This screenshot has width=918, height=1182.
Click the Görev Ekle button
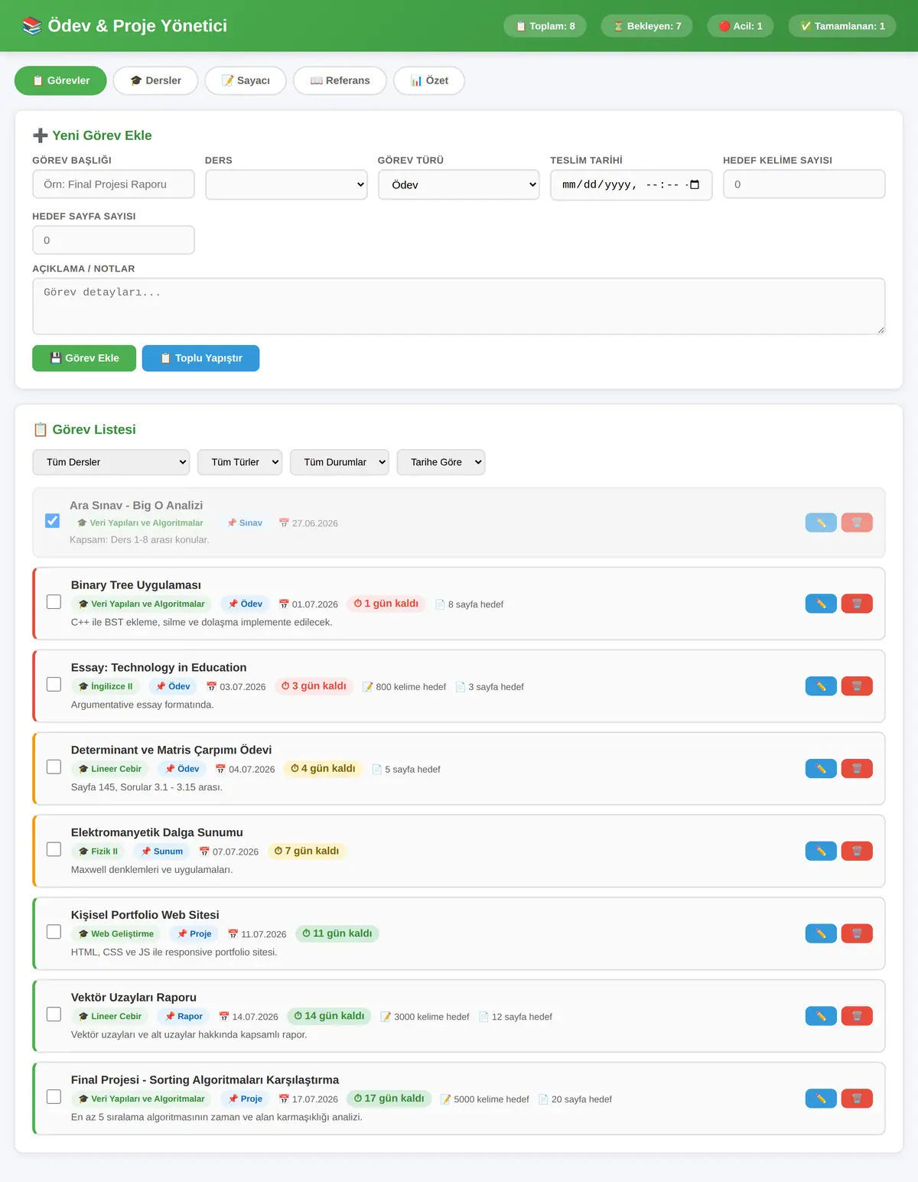(84, 358)
